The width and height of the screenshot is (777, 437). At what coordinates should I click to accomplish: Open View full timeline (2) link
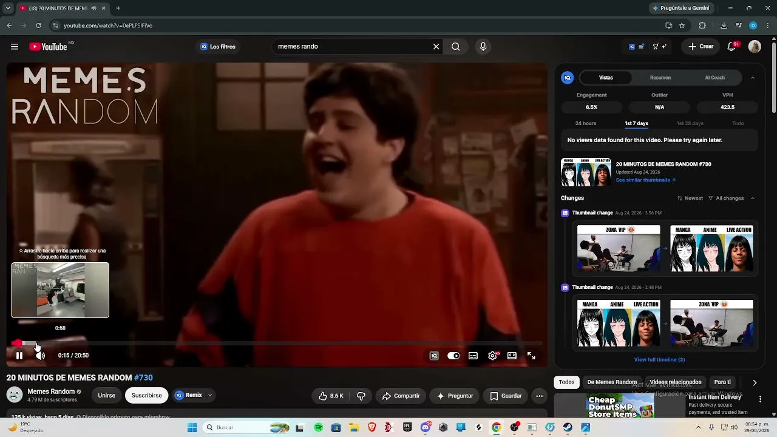point(659,360)
